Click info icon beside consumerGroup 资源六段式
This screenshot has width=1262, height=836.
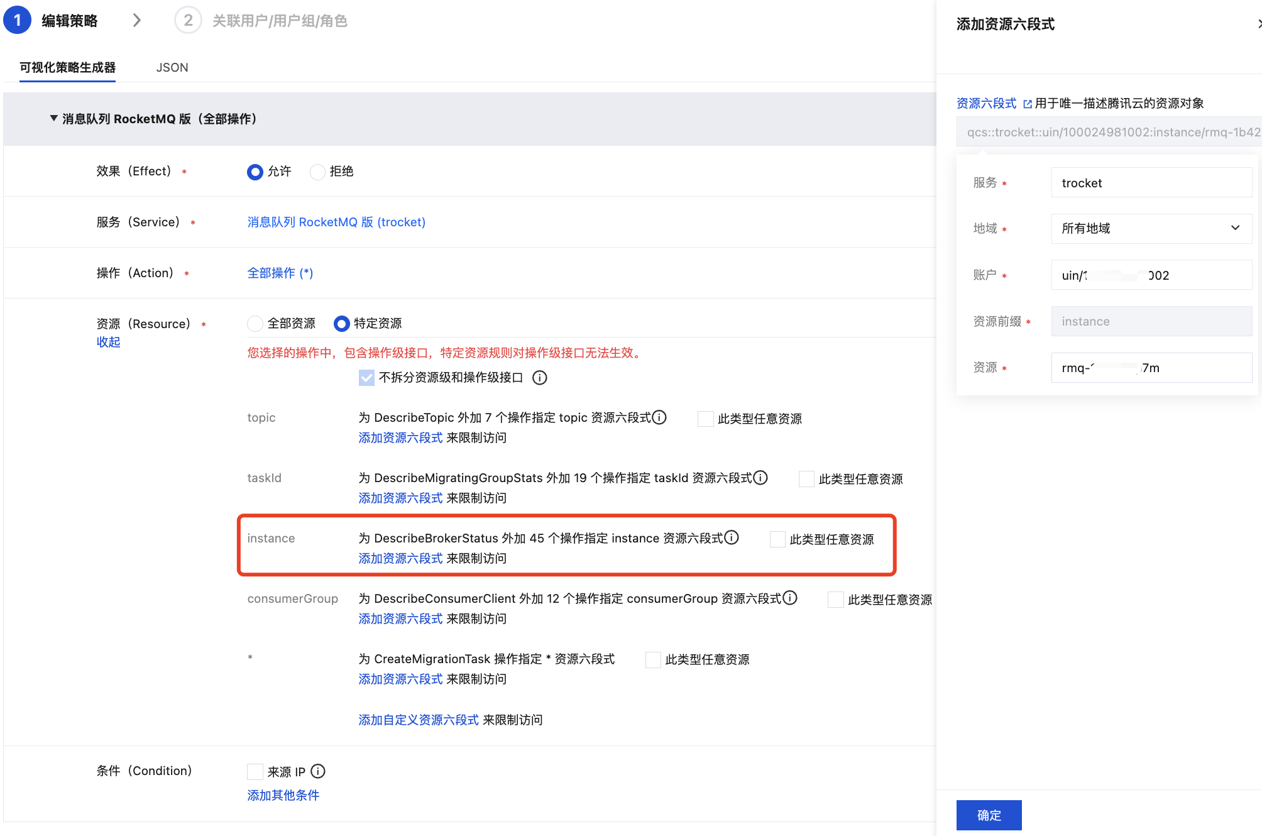point(790,598)
